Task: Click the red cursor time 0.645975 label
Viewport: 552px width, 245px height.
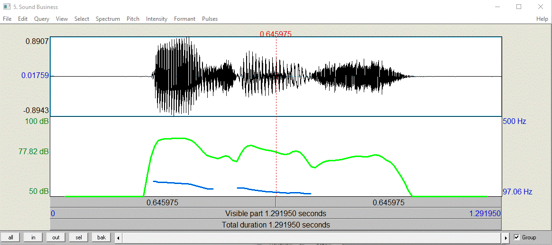Action: tap(276, 34)
